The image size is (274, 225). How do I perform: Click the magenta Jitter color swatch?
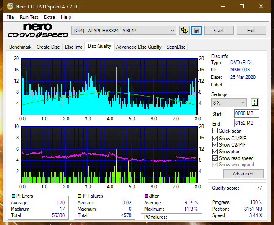coord(146,196)
